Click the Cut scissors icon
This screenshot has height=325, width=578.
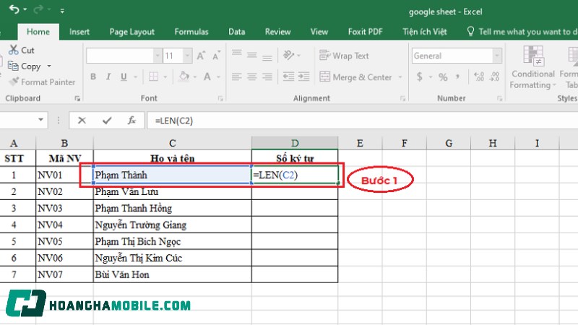point(12,51)
